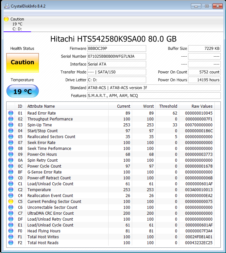Screen dimensions: 226x253
Task: Click the 19 °C temperature button
Action: click(x=23, y=91)
